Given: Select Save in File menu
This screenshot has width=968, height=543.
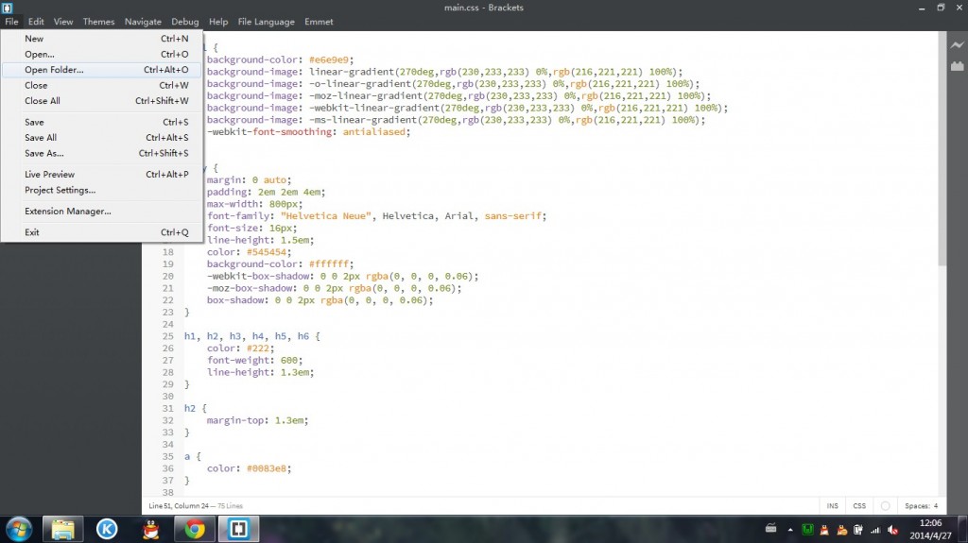Looking at the screenshot, I should click(x=101, y=122).
